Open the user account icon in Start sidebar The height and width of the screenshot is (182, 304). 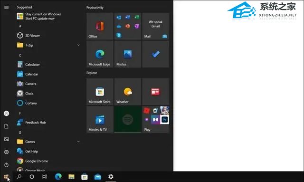coord(6,113)
